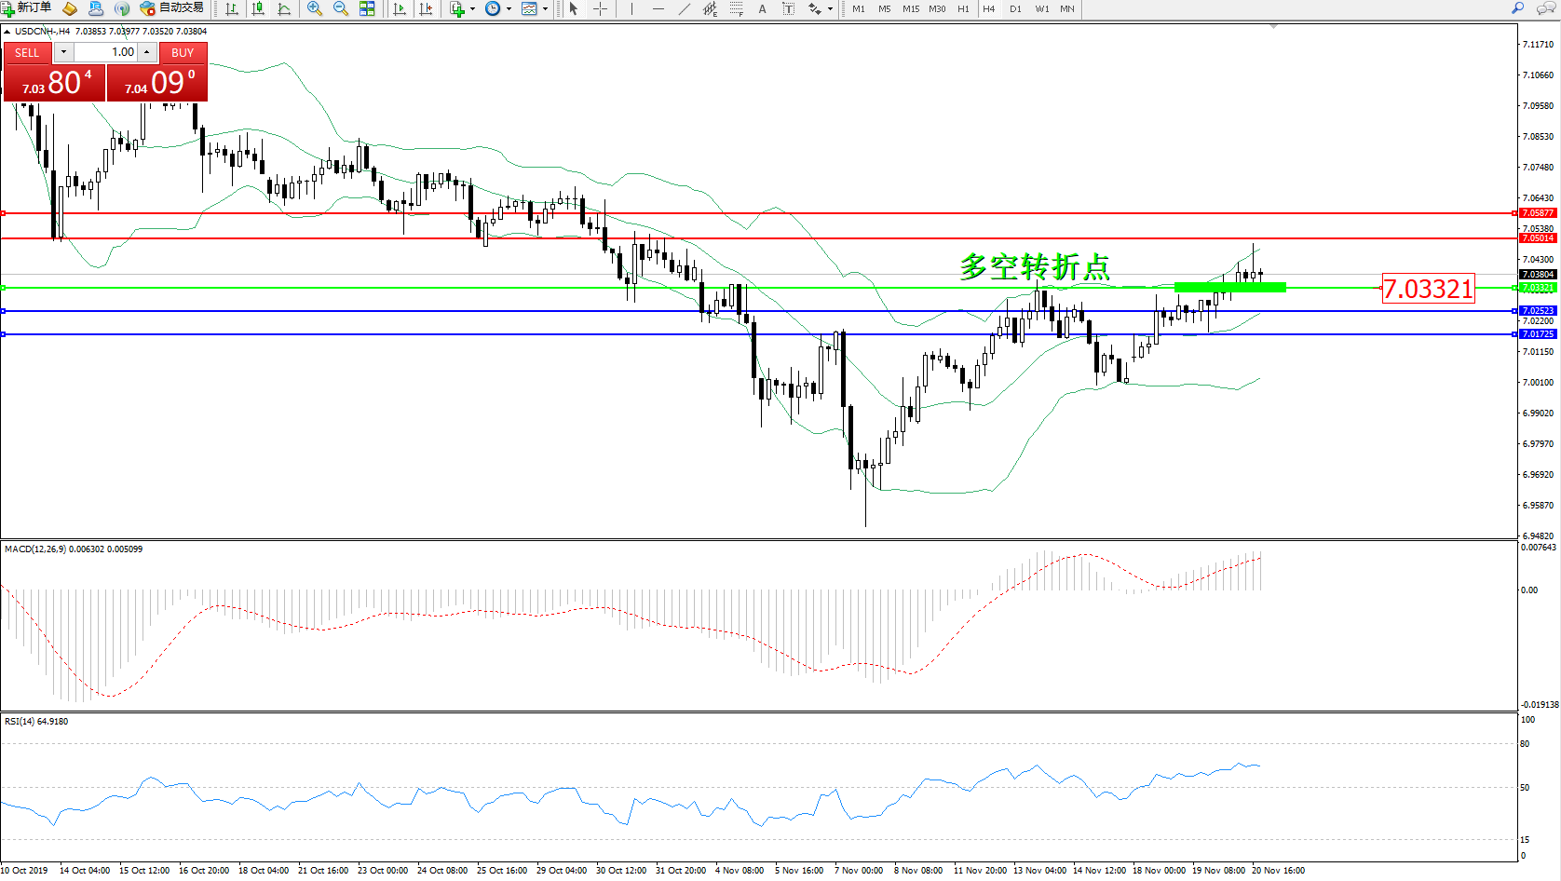Viewport: 1561px width, 881px height.
Task: Select the crosshair cursor tool
Action: (601, 8)
